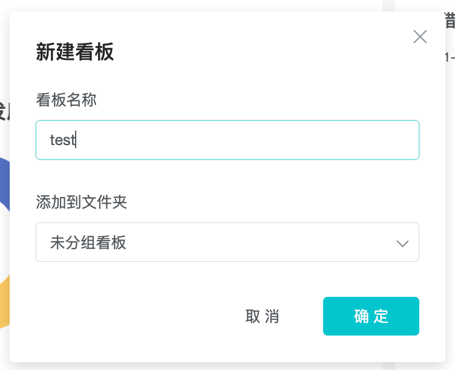455x370 pixels.
Task: Confirm with the 确定 button
Action: point(371,316)
